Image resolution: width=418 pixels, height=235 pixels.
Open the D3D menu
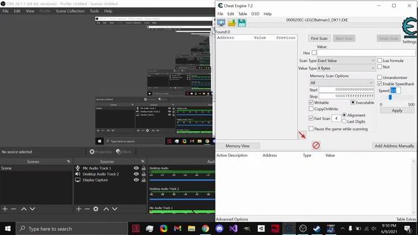pyautogui.click(x=255, y=14)
